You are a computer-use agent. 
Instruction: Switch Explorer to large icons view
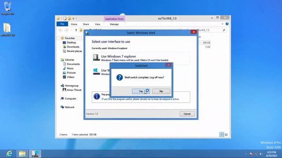tap(226, 134)
